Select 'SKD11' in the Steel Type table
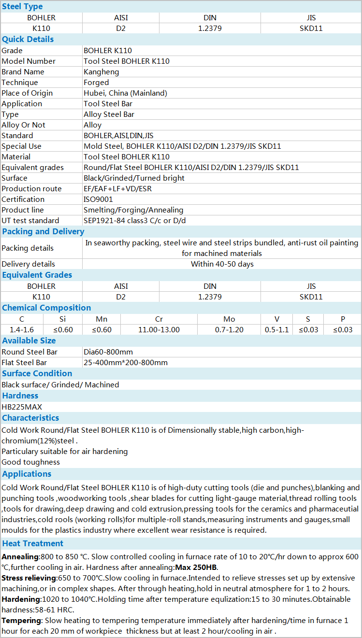Viewport: 362px width, 638px height. [x=311, y=28]
